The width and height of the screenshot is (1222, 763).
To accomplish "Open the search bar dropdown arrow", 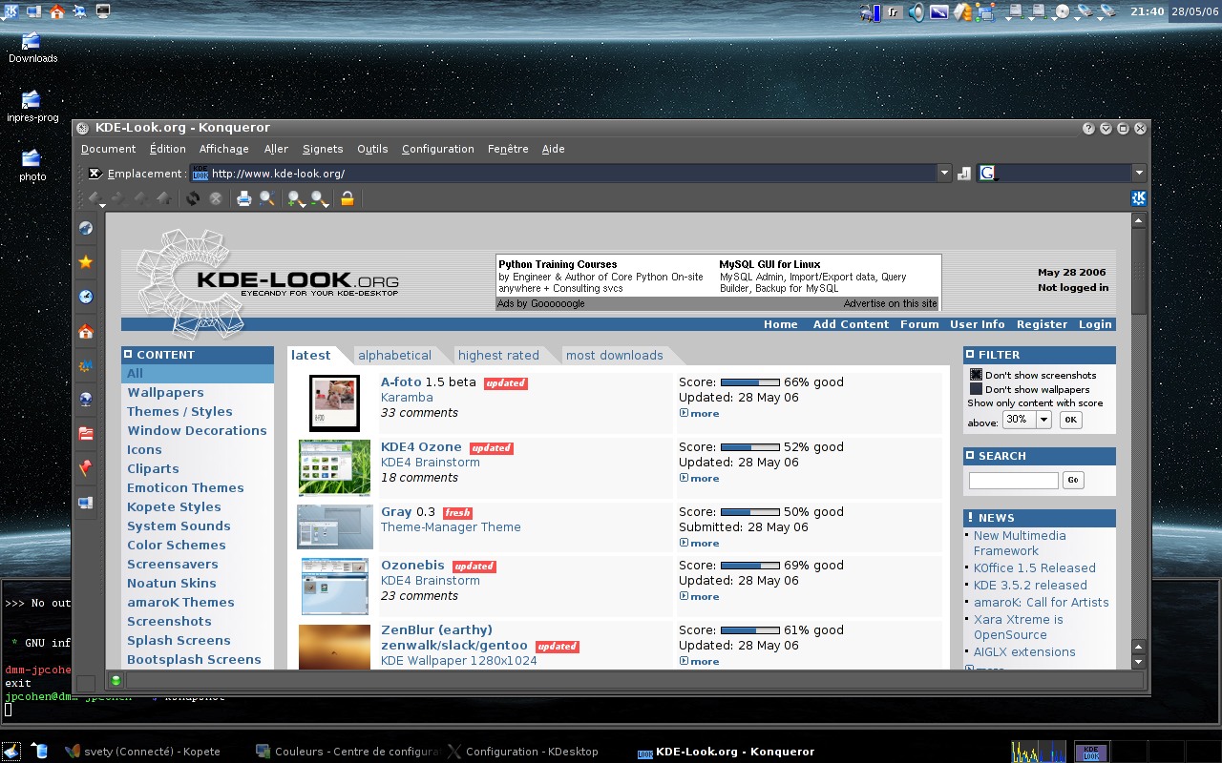I will (1139, 174).
